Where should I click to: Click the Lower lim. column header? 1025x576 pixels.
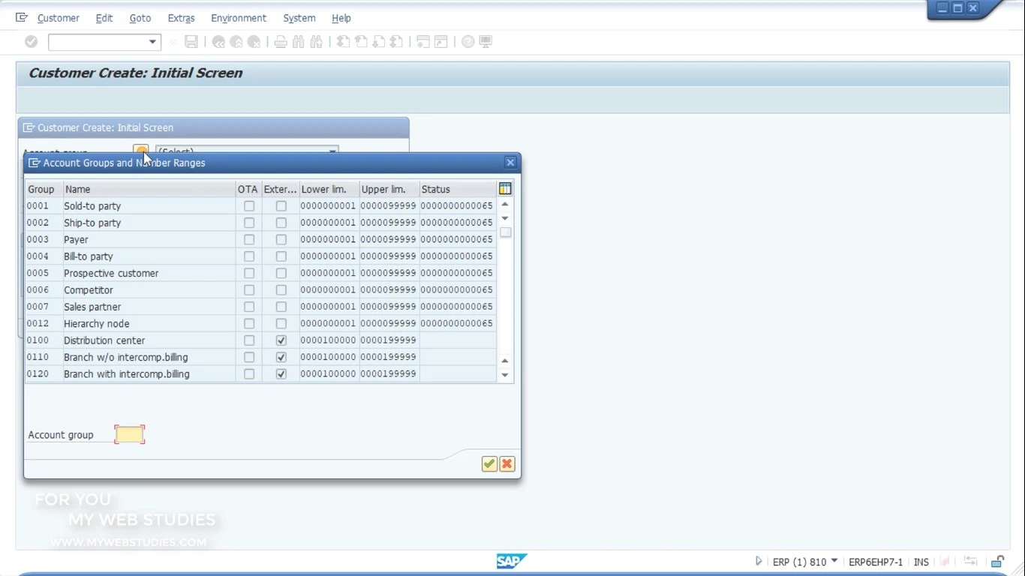coord(329,189)
